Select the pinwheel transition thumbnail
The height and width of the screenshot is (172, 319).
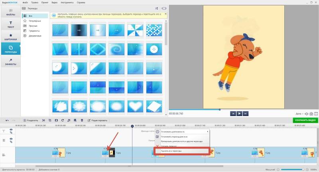tap(135, 30)
